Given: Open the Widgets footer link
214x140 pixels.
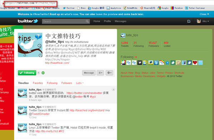Looking at the screenshot, I should click(x=161, y=76).
